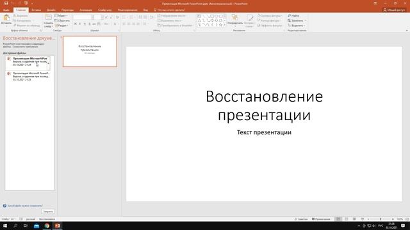
Task: Switch to the Review (Рецензирование) tab
Action: coord(127,10)
